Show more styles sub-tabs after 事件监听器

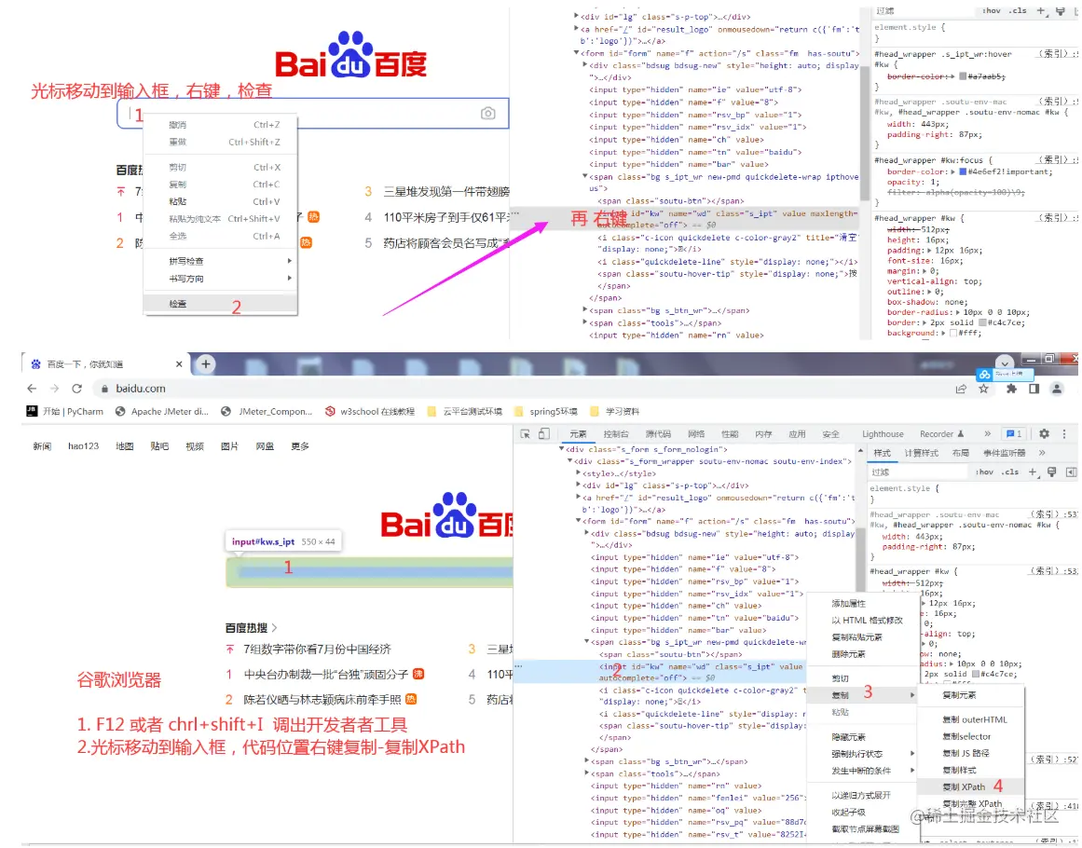(x=1042, y=453)
